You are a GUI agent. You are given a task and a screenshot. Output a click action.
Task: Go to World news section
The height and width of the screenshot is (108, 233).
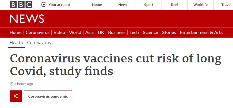[75, 33]
